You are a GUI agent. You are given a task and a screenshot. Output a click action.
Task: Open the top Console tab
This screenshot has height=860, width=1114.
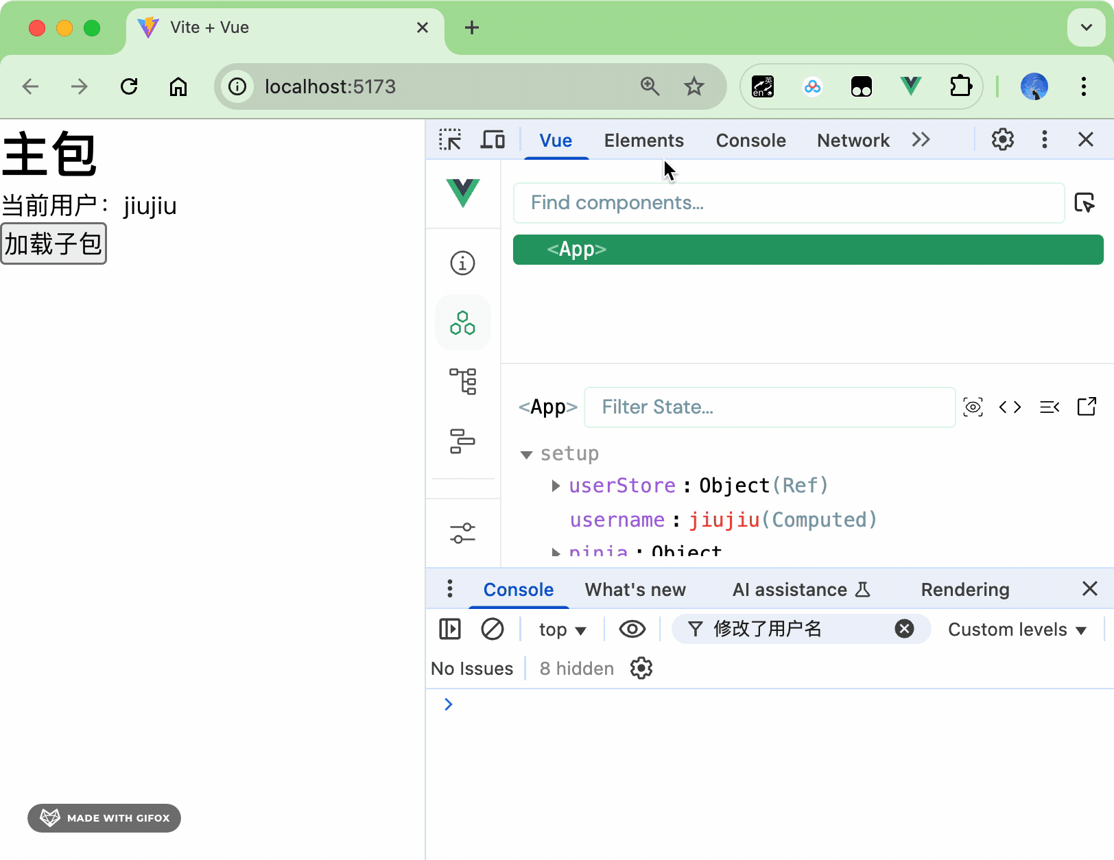pyautogui.click(x=751, y=141)
